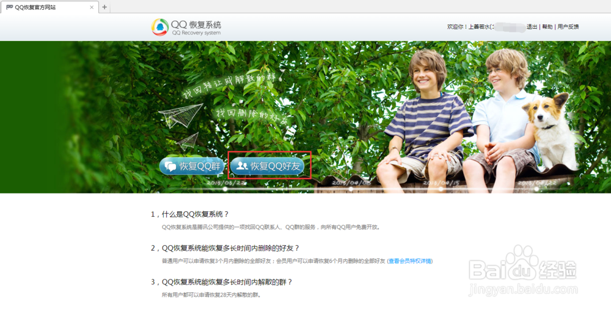Click the people icon on 恢复QQ好友

[x=242, y=166]
